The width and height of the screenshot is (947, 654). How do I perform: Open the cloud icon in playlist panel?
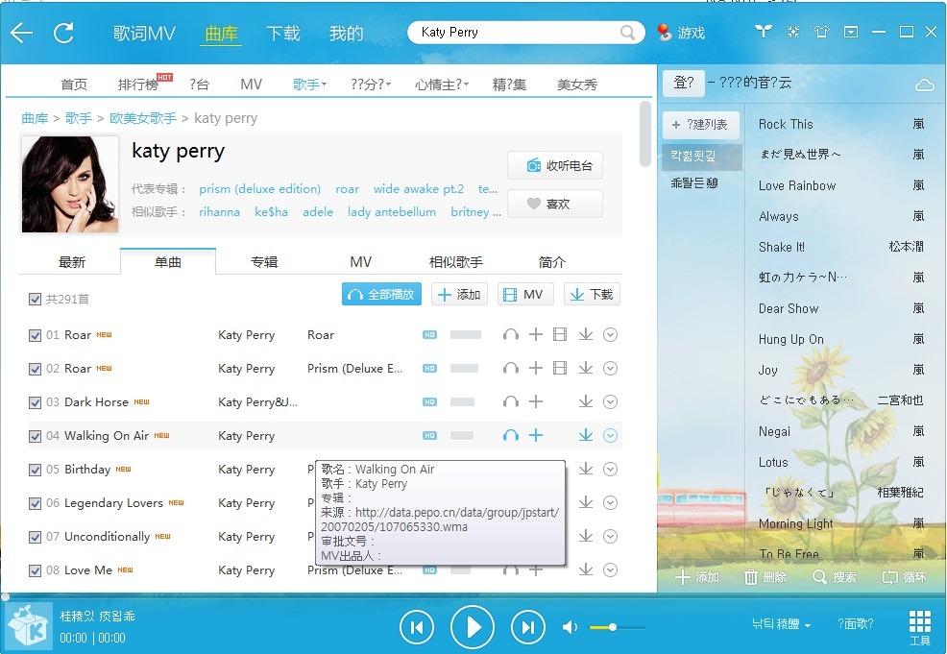[924, 85]
